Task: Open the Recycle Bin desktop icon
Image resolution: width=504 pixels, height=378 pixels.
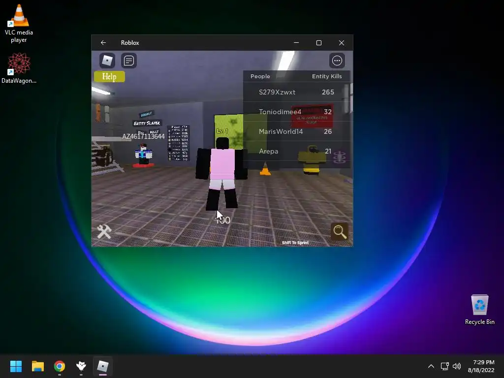Action: pos(479,310)
